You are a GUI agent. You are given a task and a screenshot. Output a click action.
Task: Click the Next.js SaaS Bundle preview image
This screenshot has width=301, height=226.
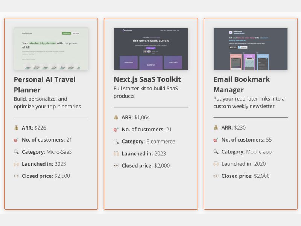151,48
